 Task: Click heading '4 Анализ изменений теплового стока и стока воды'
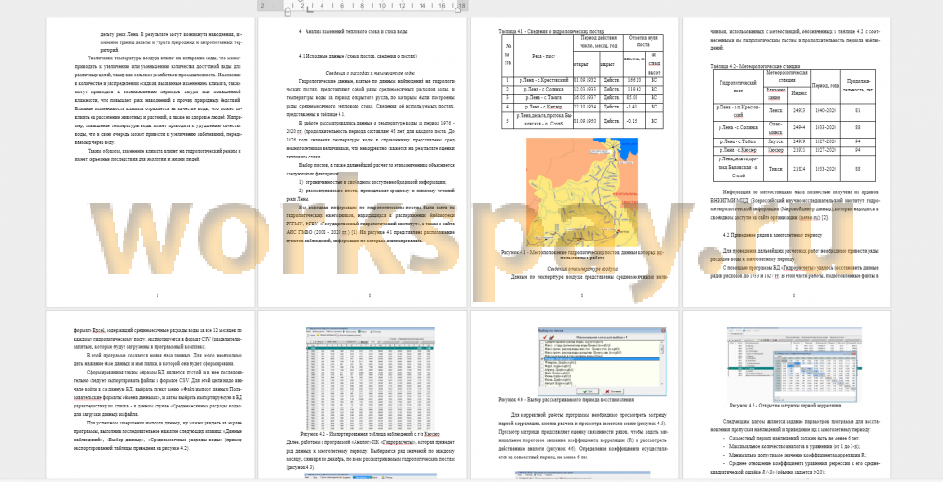tap(353, 31)
